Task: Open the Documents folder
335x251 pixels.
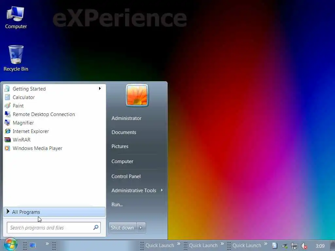Action: pyautogui.click(x=124, y=132)
